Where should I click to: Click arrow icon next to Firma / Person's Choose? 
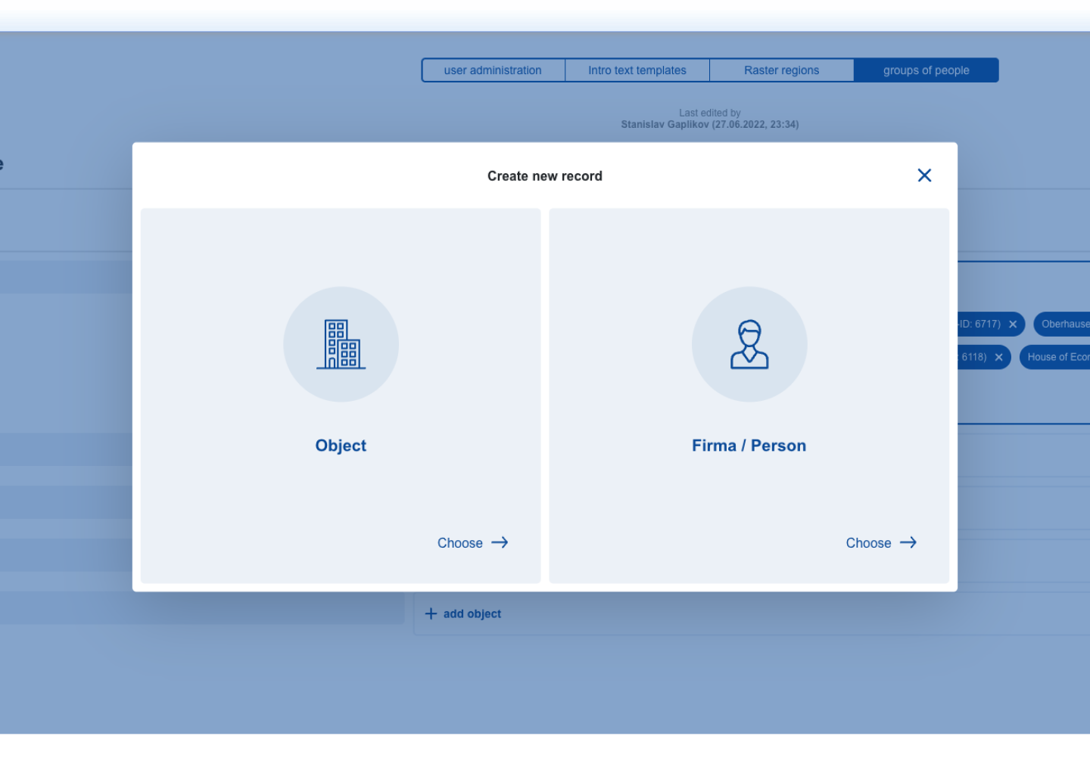pos(908,542)
